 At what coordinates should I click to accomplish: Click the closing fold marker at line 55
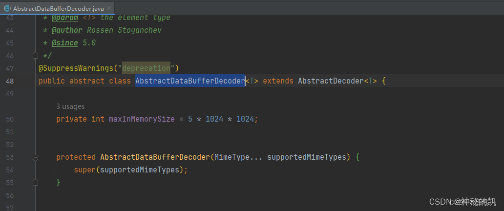(35, 182)
